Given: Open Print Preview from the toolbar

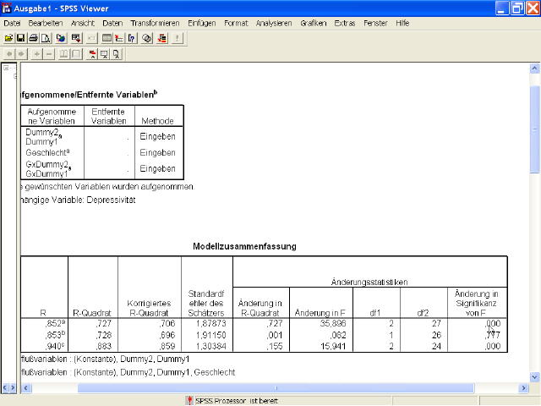Looking at the screenshot, I should coord(46,38).
